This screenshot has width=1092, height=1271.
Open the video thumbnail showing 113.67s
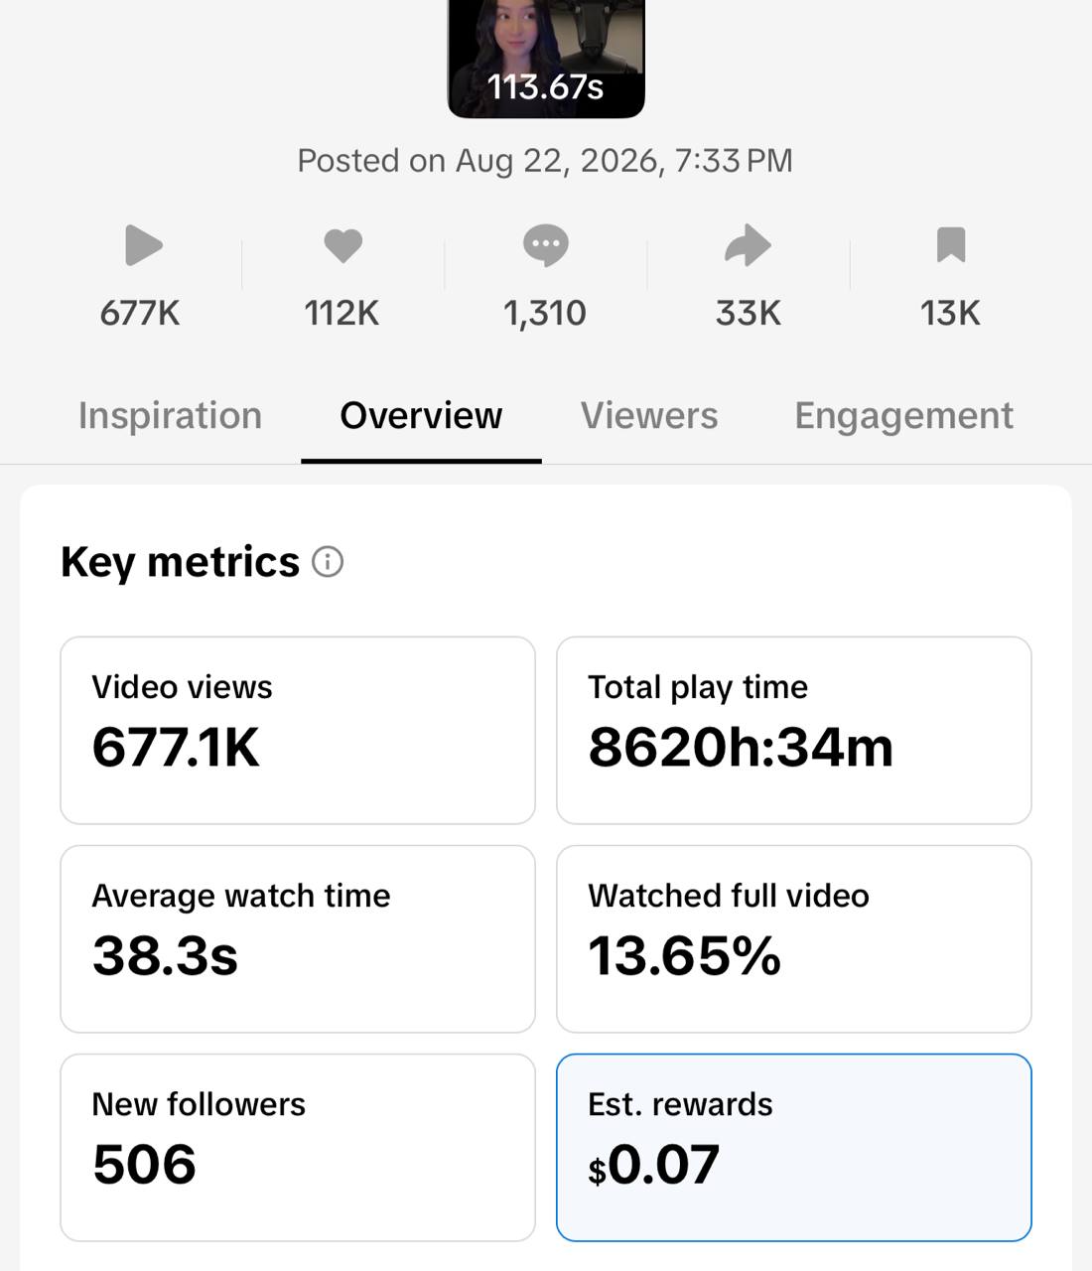(546, 59)
